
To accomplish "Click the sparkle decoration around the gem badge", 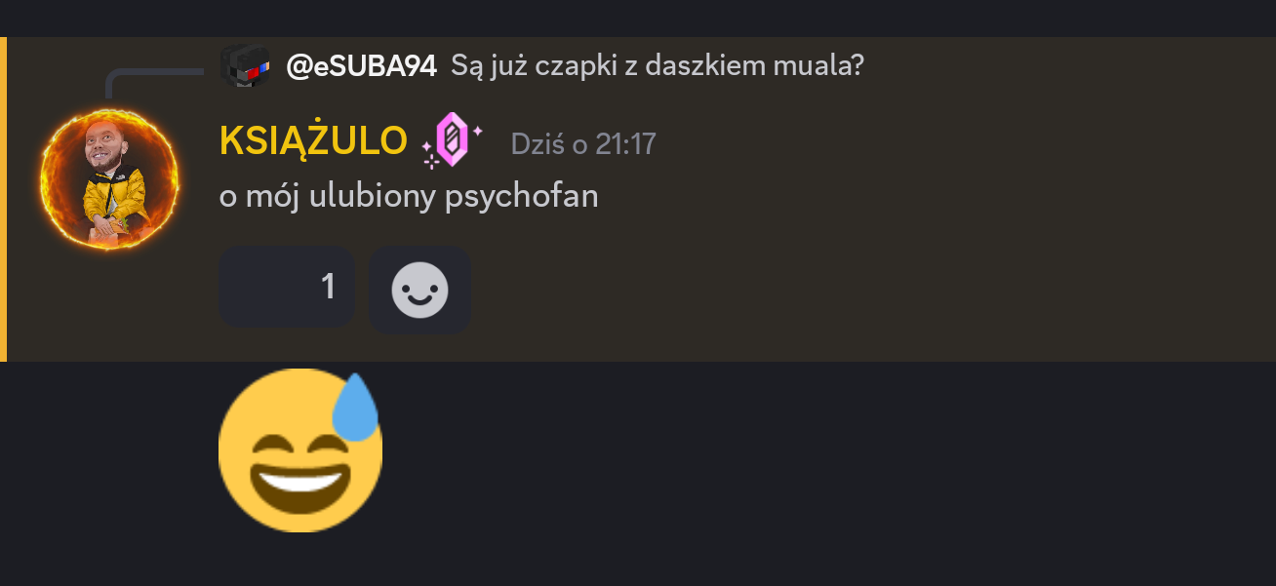I will coord(430,154).
